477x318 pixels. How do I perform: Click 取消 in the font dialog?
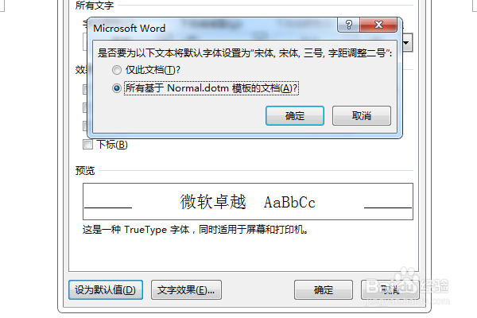pyautogui.click(x=390, y=289)
